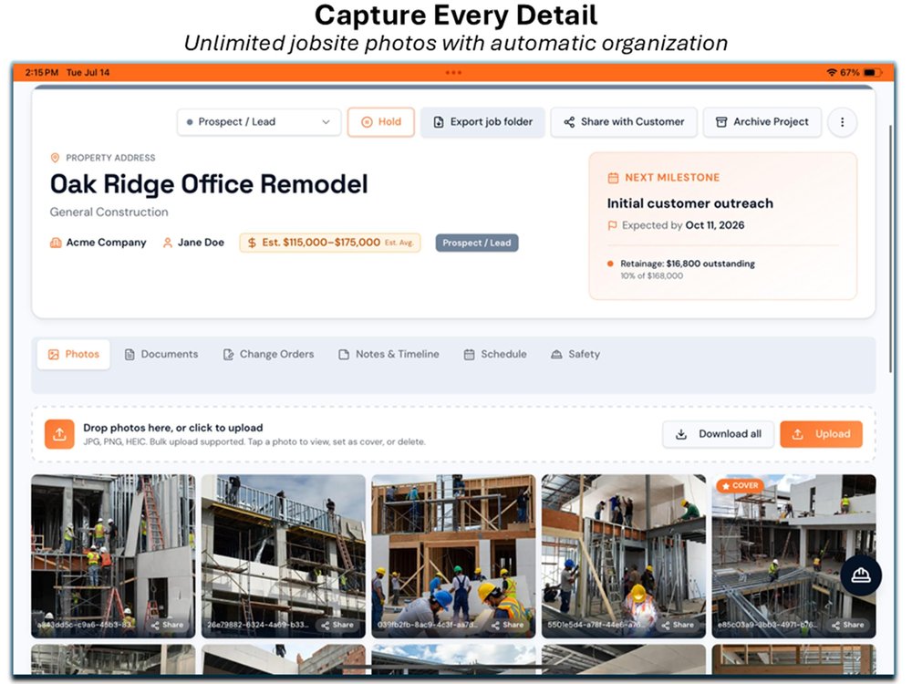Select the Safety tab

[575, 354]
